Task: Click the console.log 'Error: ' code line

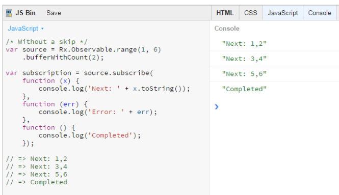Action: [98, 112]
